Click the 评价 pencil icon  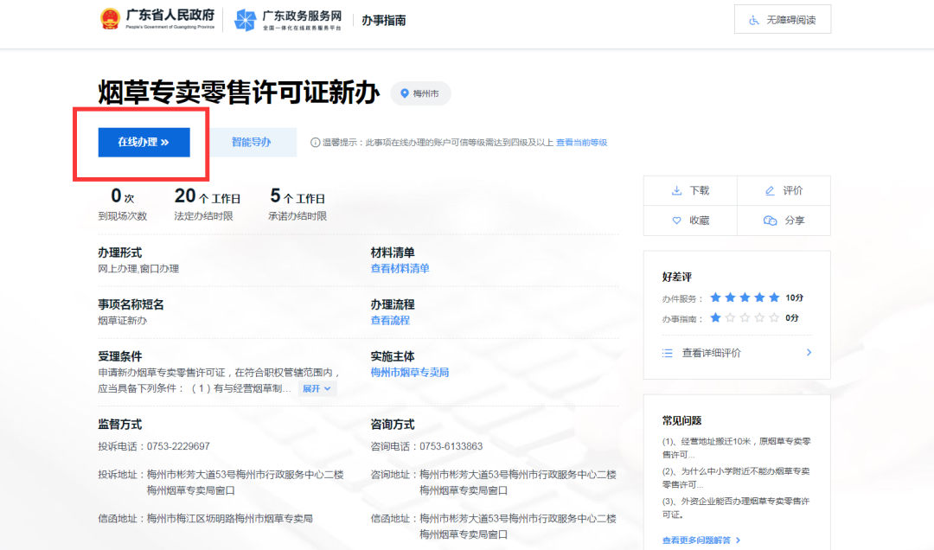tap(770, 189)
